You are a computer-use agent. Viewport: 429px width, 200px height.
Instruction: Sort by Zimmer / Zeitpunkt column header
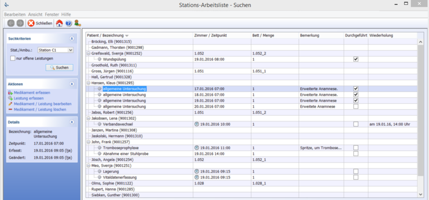(222, 36)
